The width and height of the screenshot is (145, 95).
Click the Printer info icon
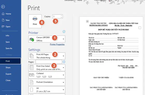[64, 32]
